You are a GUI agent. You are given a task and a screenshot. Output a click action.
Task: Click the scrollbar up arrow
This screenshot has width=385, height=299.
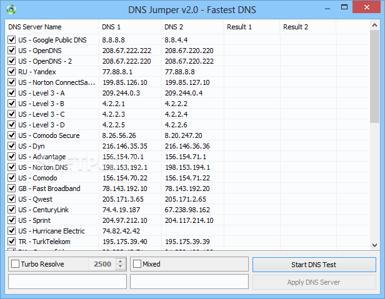(374, 25)
